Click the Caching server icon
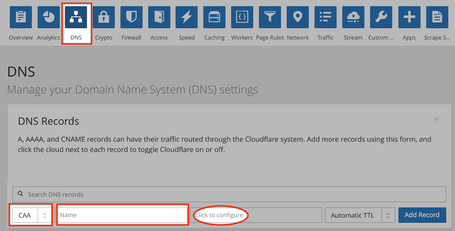The width and height of the screenshot is (455, 231). (x=214, y=17)
